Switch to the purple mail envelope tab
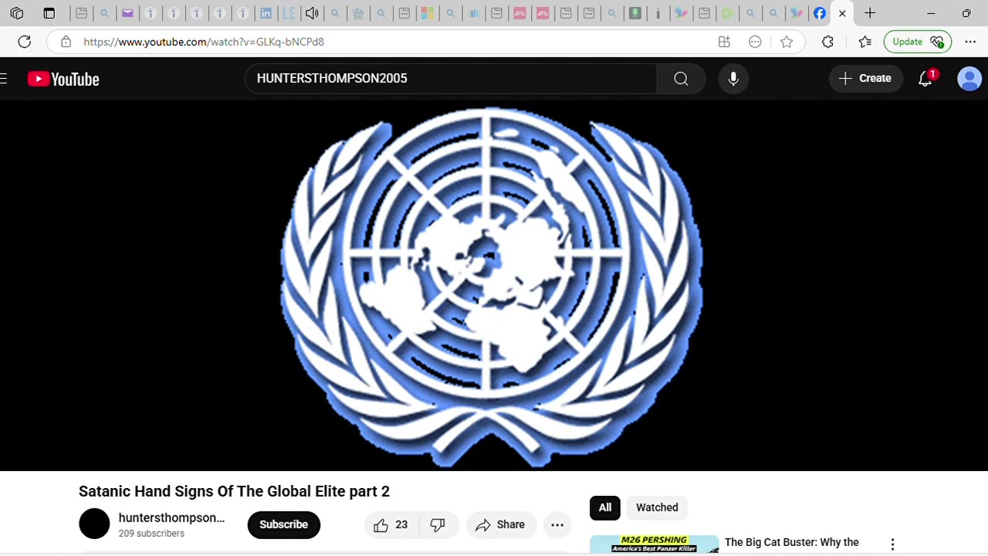 [127, 13]
